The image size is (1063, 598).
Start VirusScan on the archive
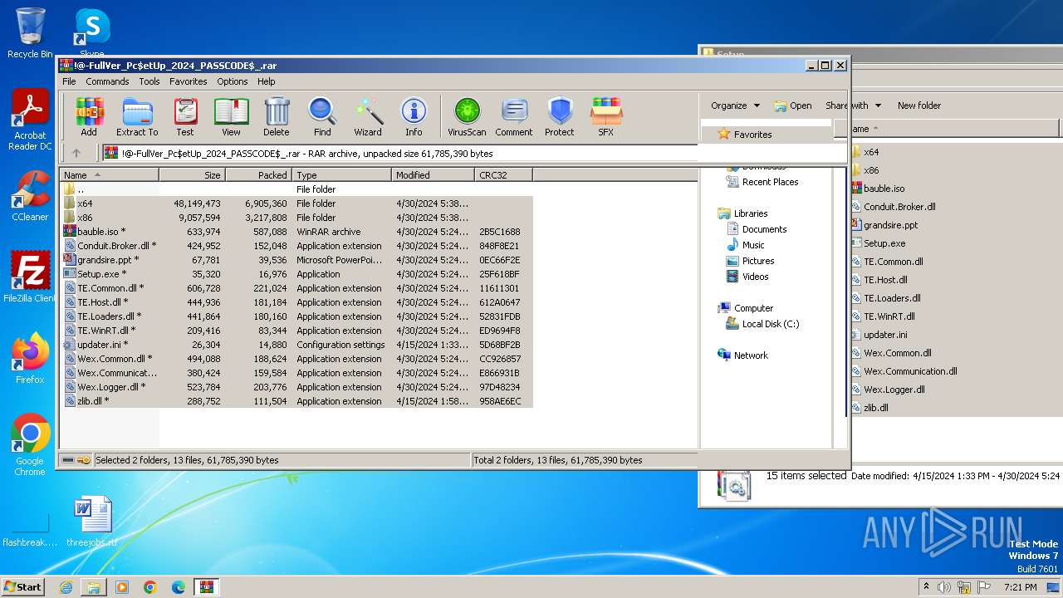(467, 117)
